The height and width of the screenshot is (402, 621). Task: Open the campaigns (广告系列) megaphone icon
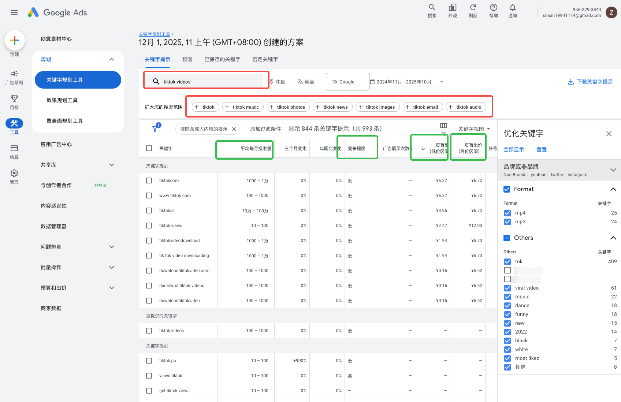click(x=14, y=74)
